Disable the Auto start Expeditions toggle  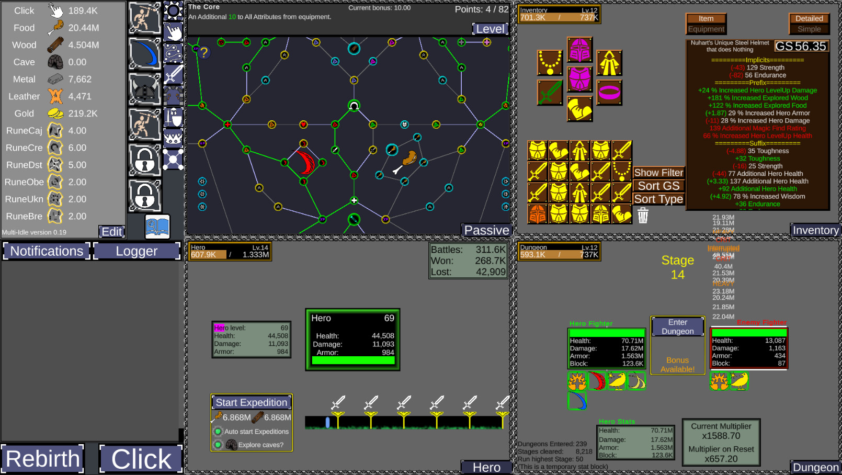point(218,432)
